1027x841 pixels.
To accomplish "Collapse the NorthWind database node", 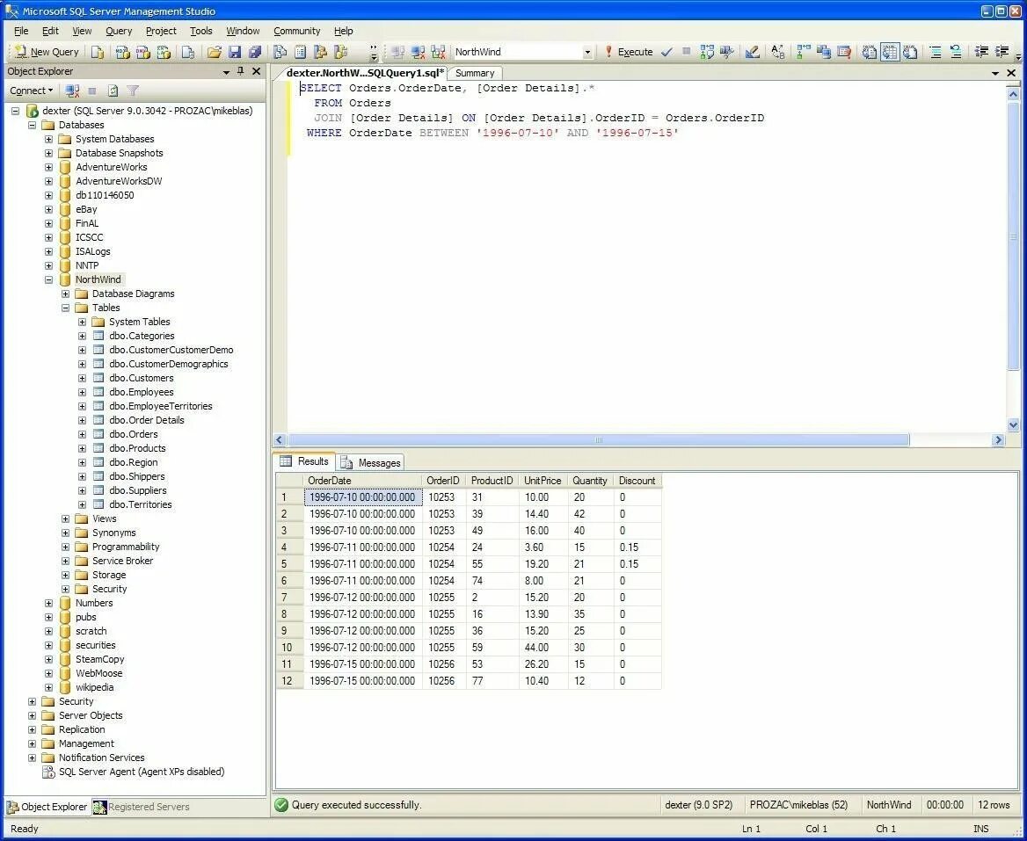I will [48, 279].
